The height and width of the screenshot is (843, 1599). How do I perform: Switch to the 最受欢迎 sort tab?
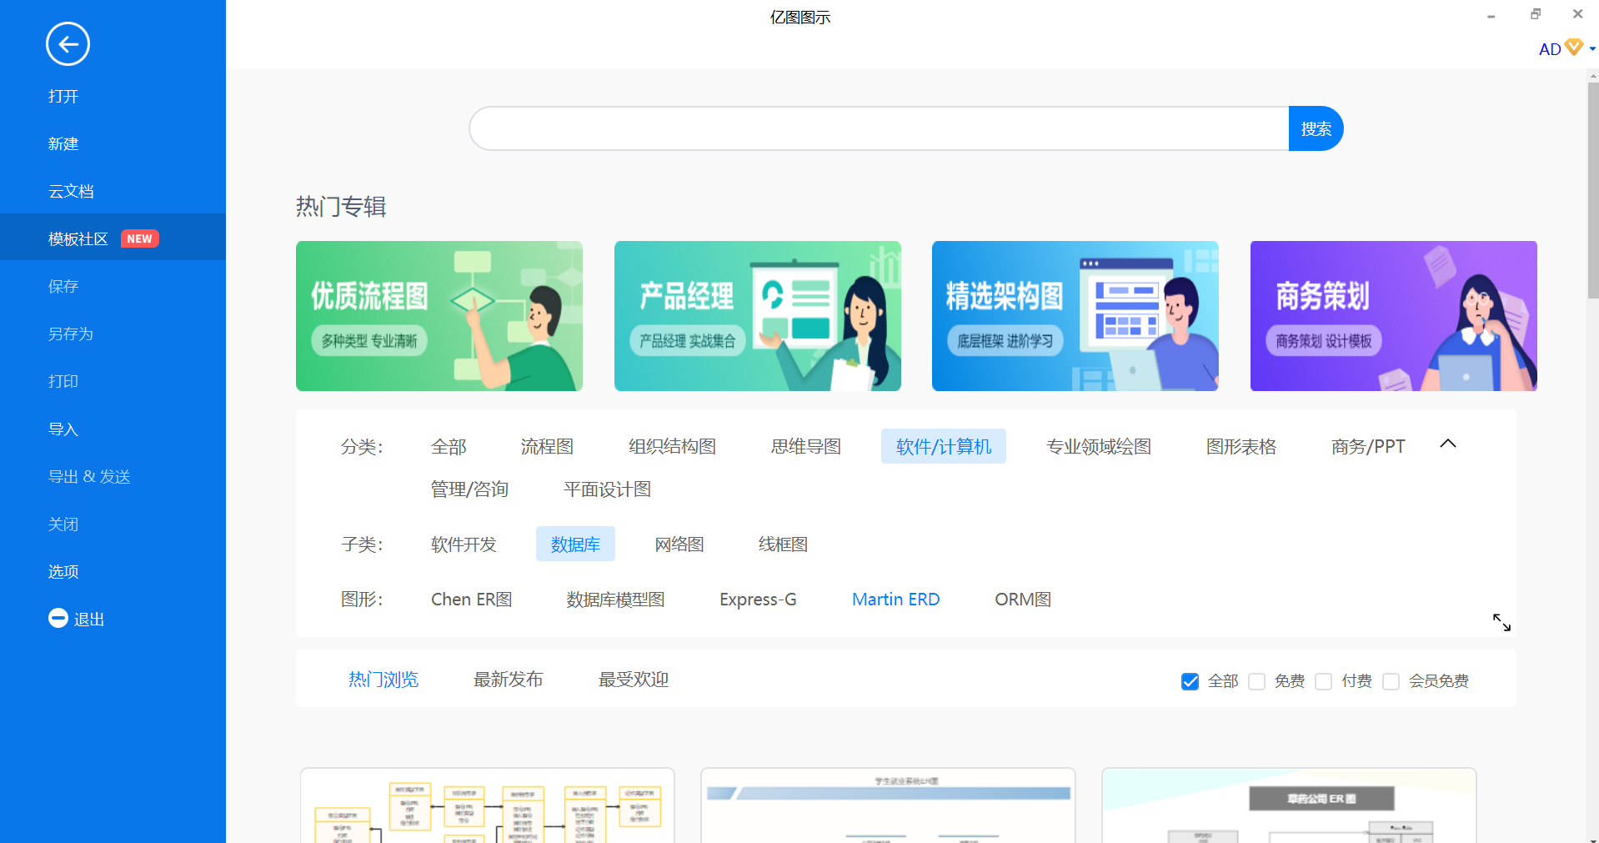(634, 680)
